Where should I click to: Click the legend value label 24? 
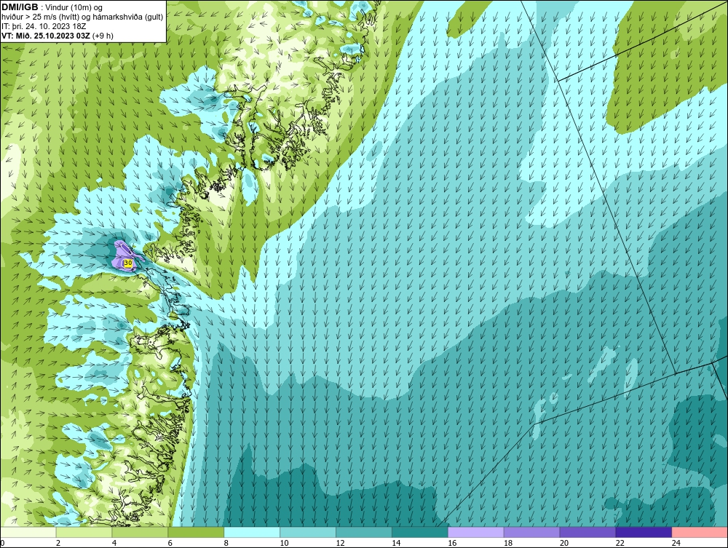click(676, 543)
